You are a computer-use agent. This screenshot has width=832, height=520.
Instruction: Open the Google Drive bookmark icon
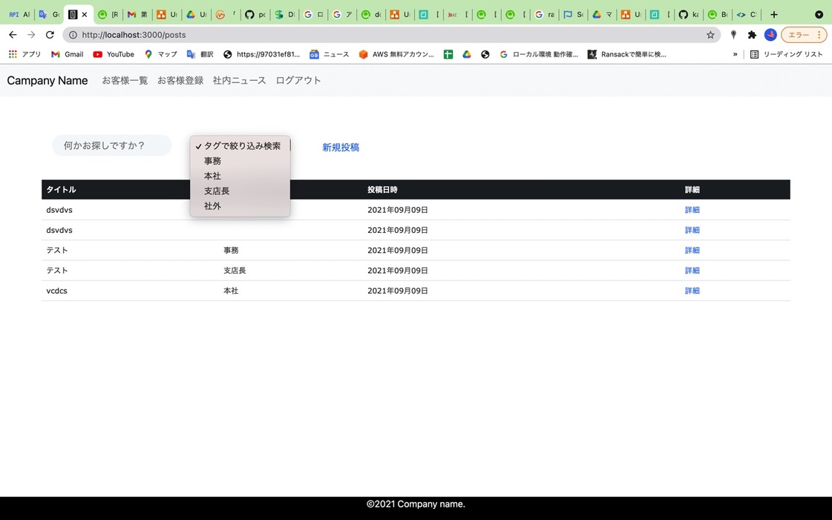tap(467, 54)
